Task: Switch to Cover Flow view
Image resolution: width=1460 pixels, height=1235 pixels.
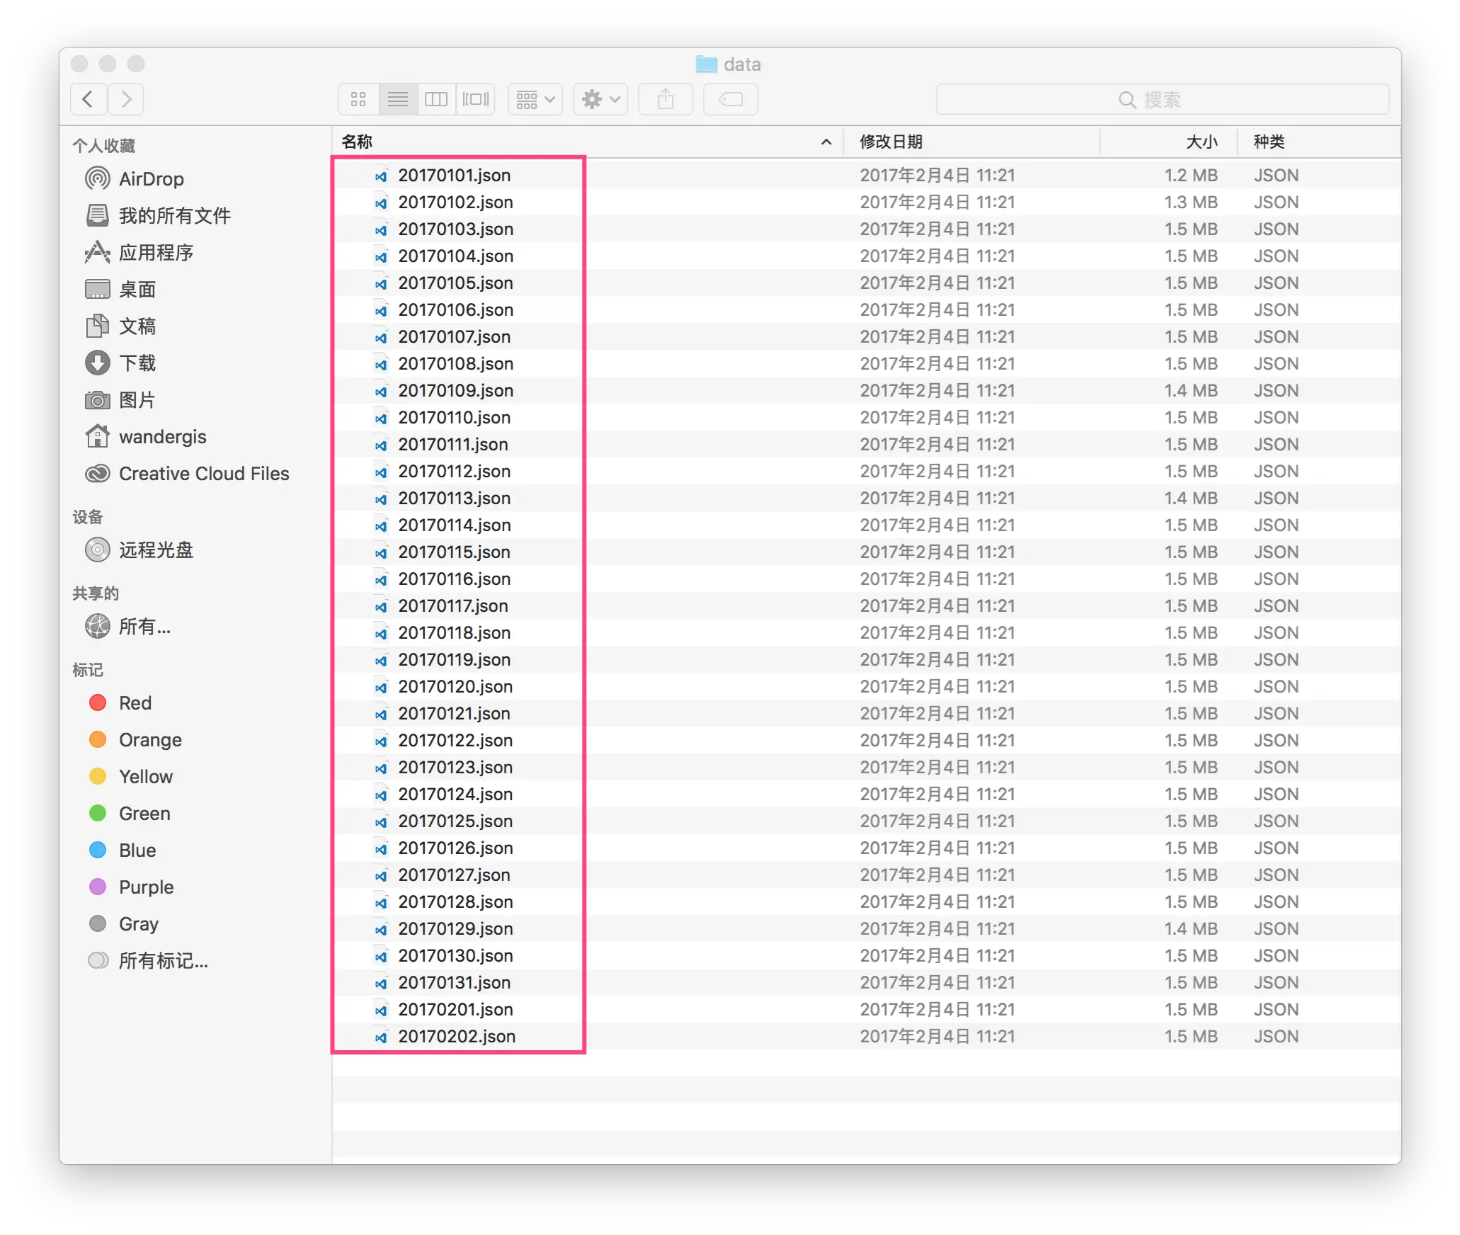Action: point(476,99)
